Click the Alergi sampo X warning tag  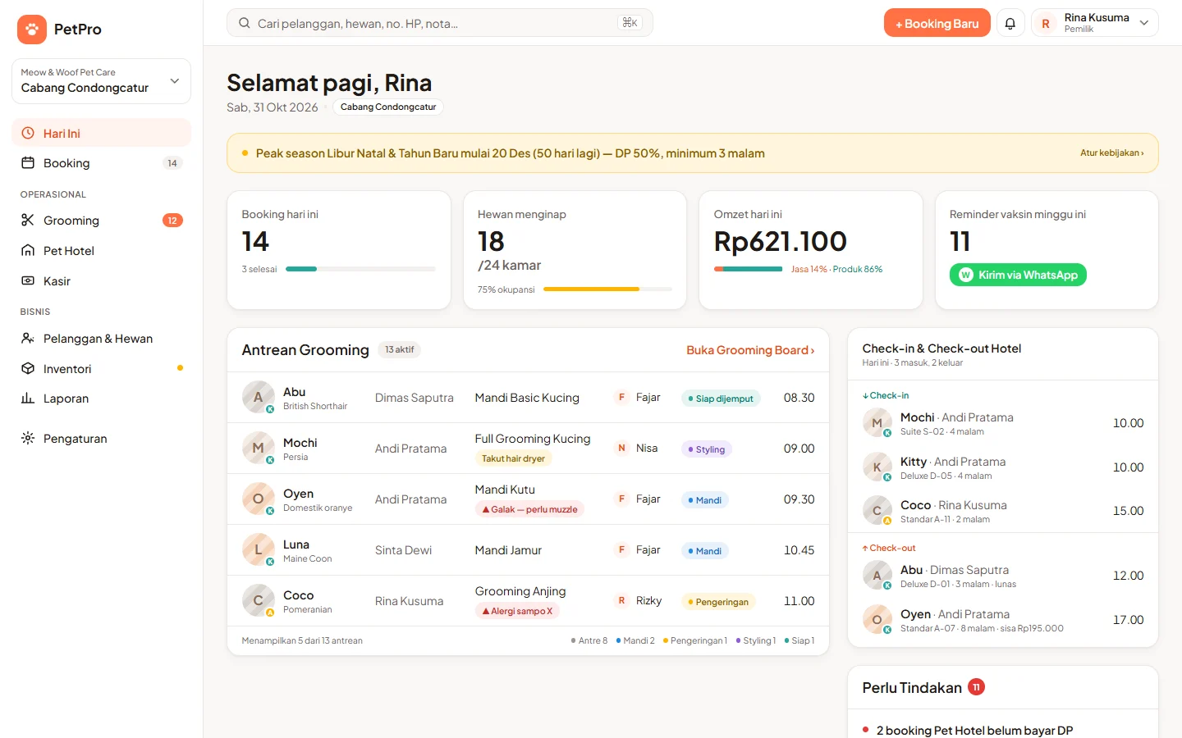(517, 611)
